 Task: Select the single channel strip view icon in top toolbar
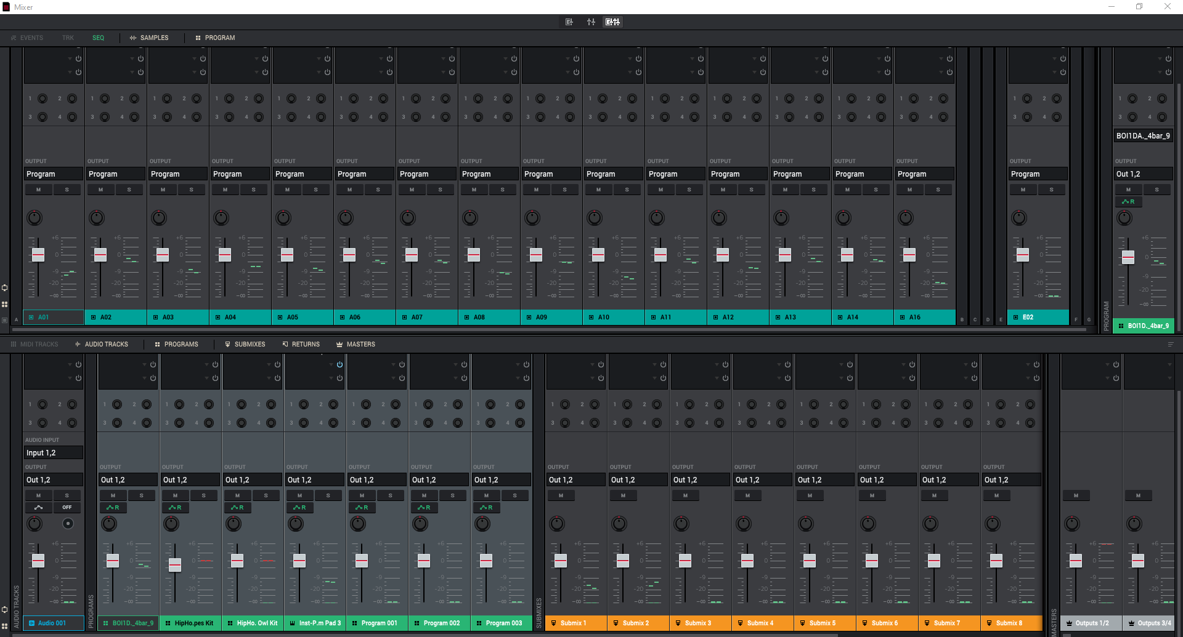pyautogui.click(x=569, y=22)
